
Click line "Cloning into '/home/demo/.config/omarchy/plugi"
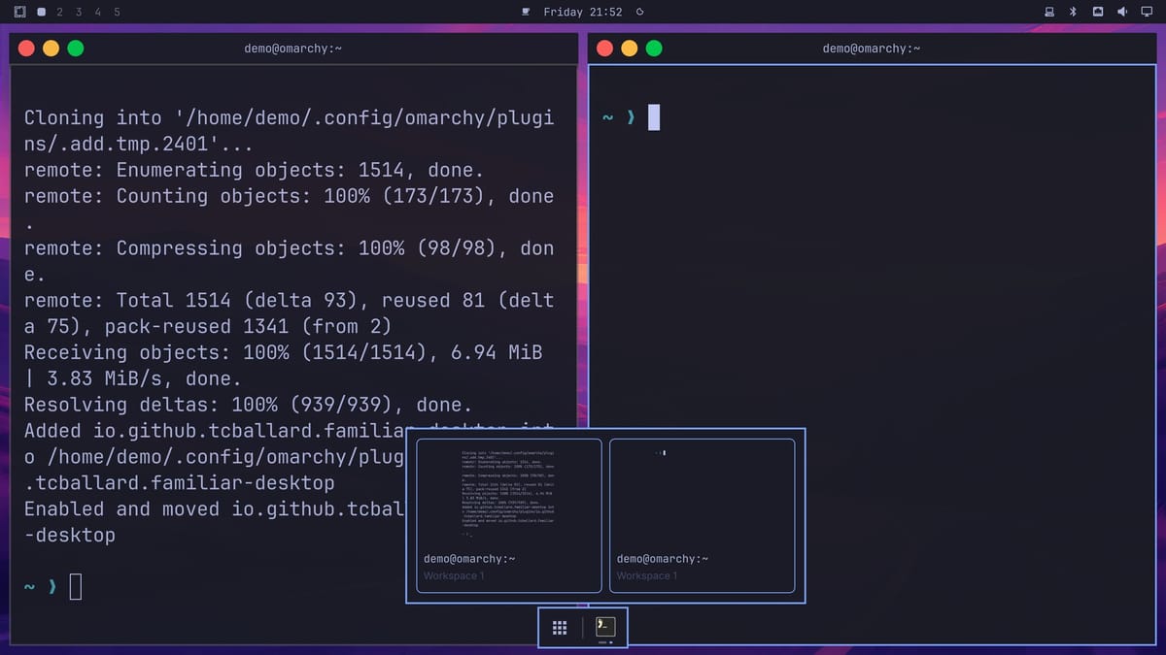(x=289, y=117)
